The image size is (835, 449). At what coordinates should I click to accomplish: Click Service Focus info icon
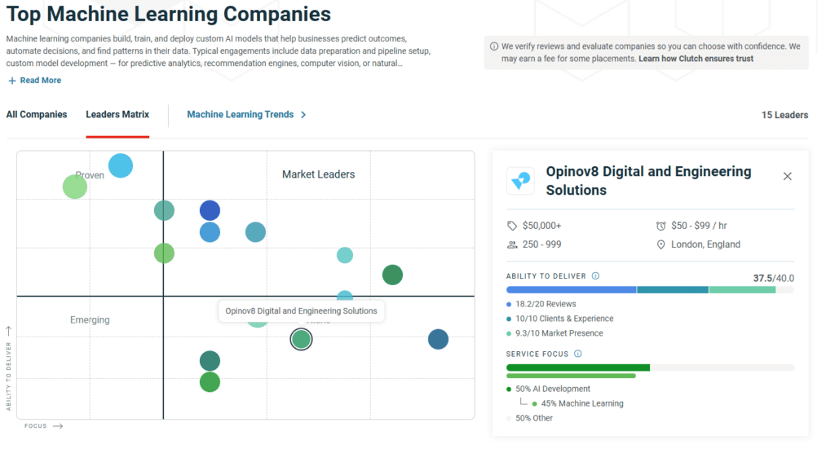coord(578,354)
